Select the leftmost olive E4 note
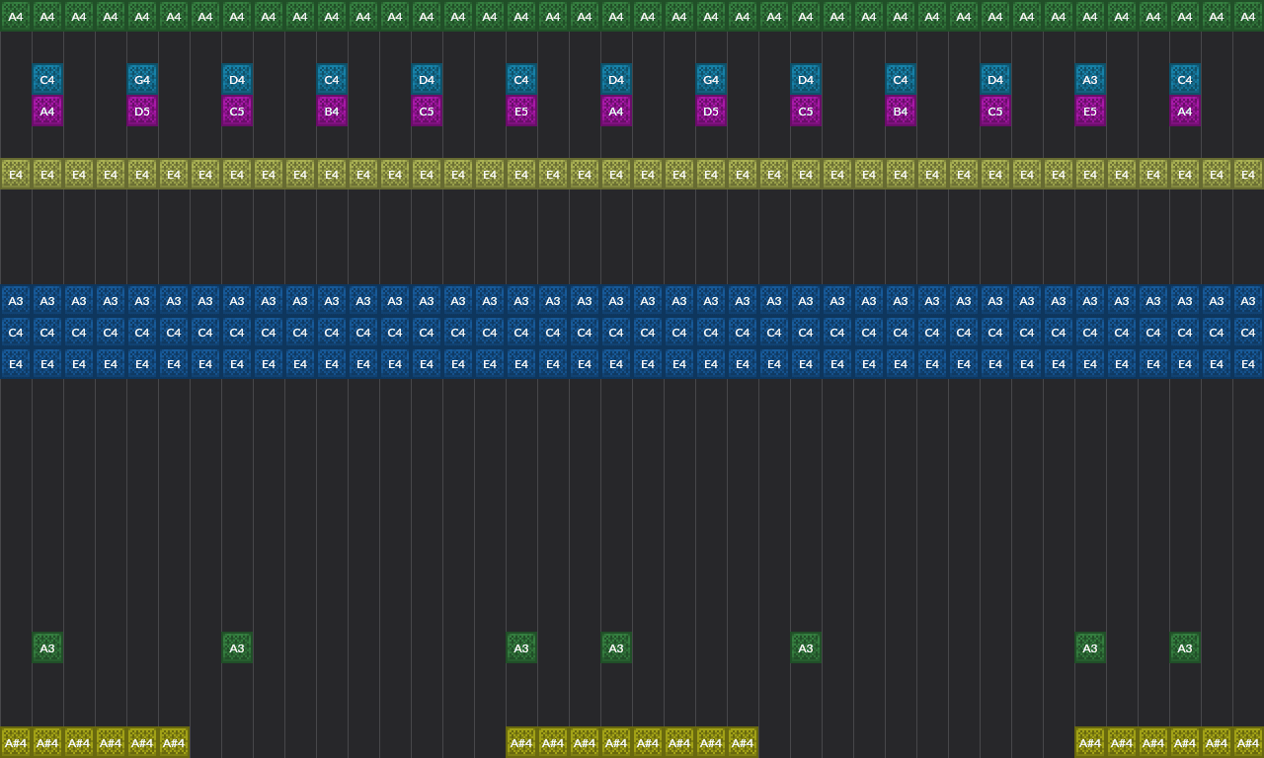The image size is (1264, 758). click(15, 175)
